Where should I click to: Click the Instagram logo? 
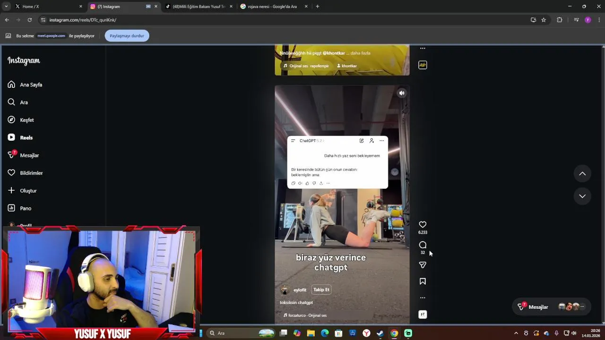(24, 60)
